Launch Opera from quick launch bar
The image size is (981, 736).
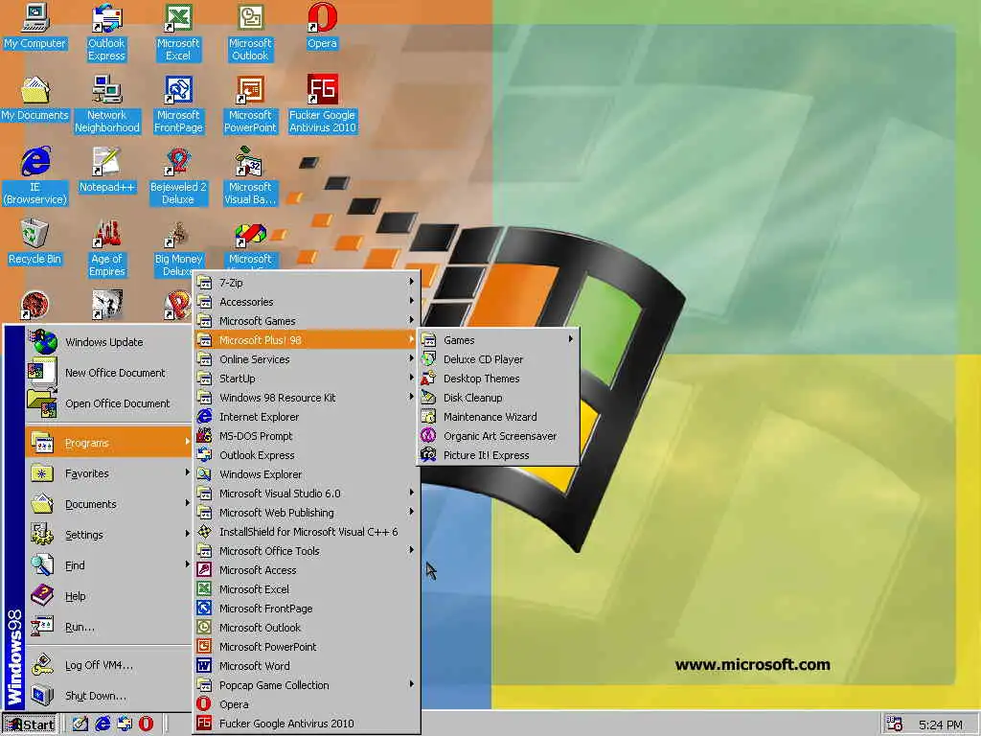click(146, 724)
